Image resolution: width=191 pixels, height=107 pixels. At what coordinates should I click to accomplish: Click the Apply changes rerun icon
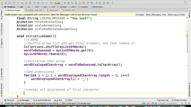pyautogui.click(x=80, y=3)
